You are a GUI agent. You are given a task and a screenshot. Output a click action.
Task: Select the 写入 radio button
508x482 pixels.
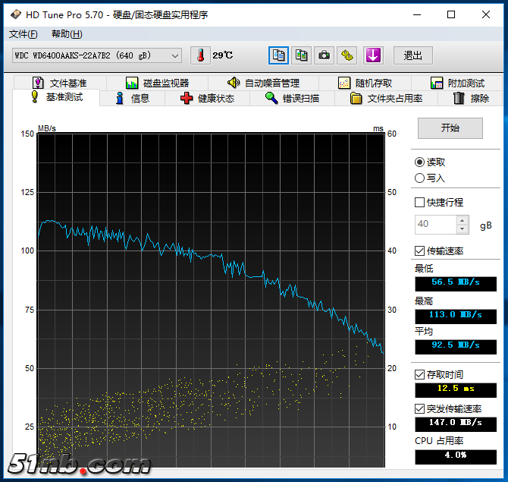(x=420, y=178)
